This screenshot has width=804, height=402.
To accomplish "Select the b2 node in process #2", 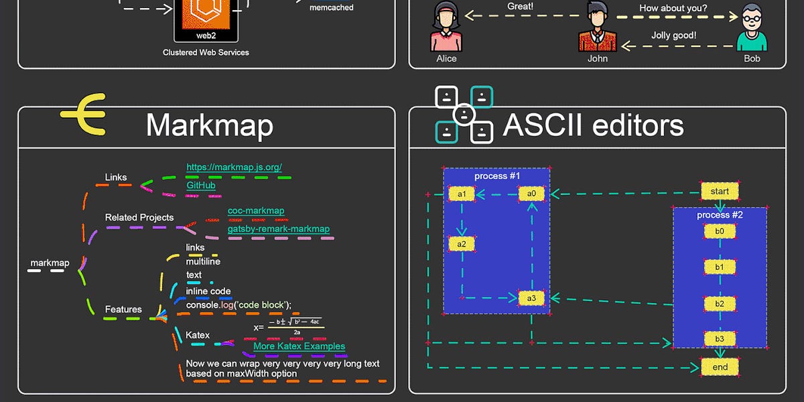I will click(720, 303).
